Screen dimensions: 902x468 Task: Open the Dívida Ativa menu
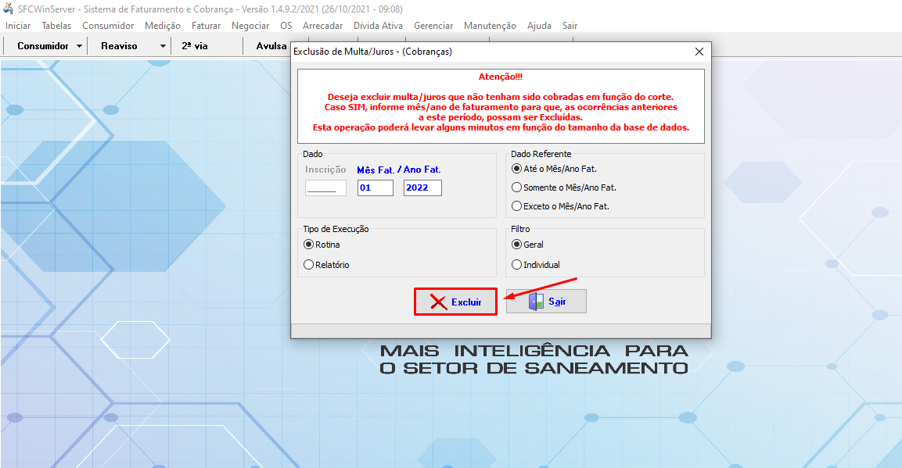pyautogui.click(x=378, y=26)
